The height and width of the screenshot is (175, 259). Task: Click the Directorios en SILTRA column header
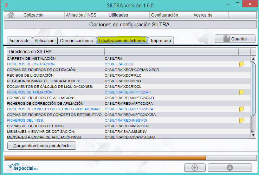(56, 52)
